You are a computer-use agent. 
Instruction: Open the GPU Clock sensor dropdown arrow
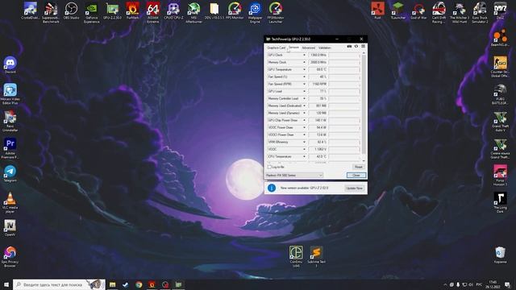[304, 55]
